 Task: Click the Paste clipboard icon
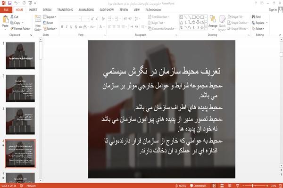pos(5,19)
